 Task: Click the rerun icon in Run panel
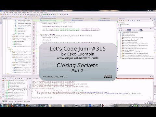click(3, 78)
